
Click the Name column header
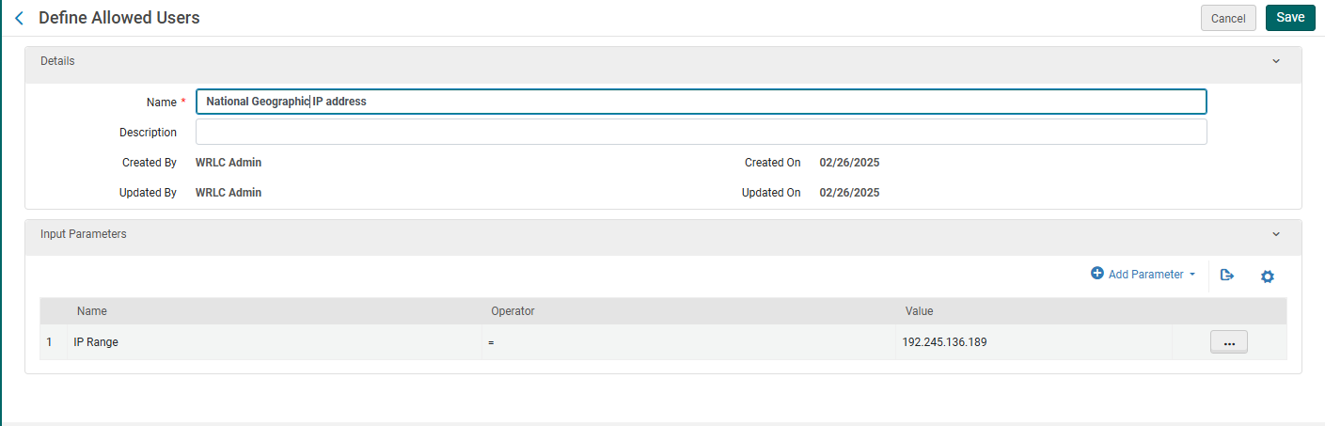click(92, 311)
